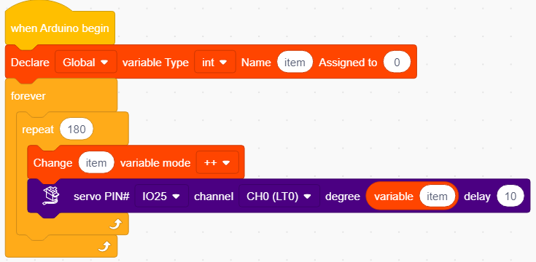The image size is (536, 262).
Task: Edit the repeat count 180
Action: coord(77,129)
